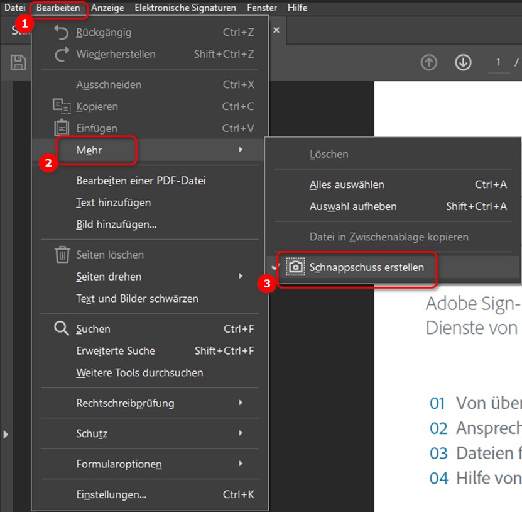This screenshot has width=522, height=512.
Task: Click the Suchen magnifier icon
Action: pyautogui.click(x=61, y=329)
